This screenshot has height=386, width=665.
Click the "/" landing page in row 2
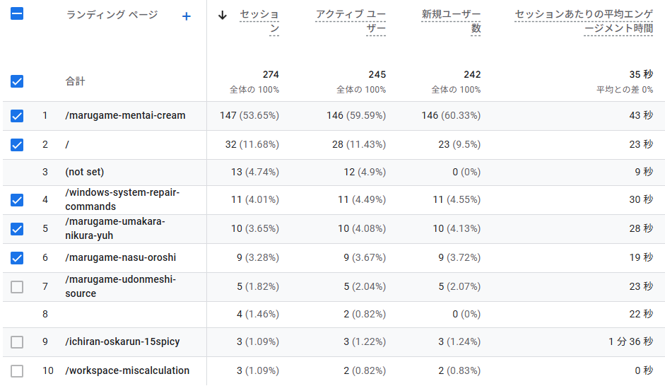point(67,145)
